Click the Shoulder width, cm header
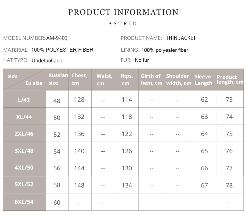Screen dimensions: 247x215 coord(178,79)
